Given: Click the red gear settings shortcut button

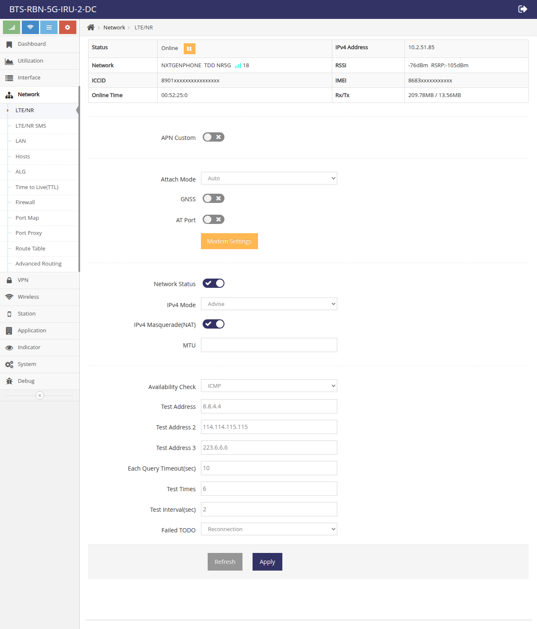Looking at the screenshot, I should coord(68,27).
